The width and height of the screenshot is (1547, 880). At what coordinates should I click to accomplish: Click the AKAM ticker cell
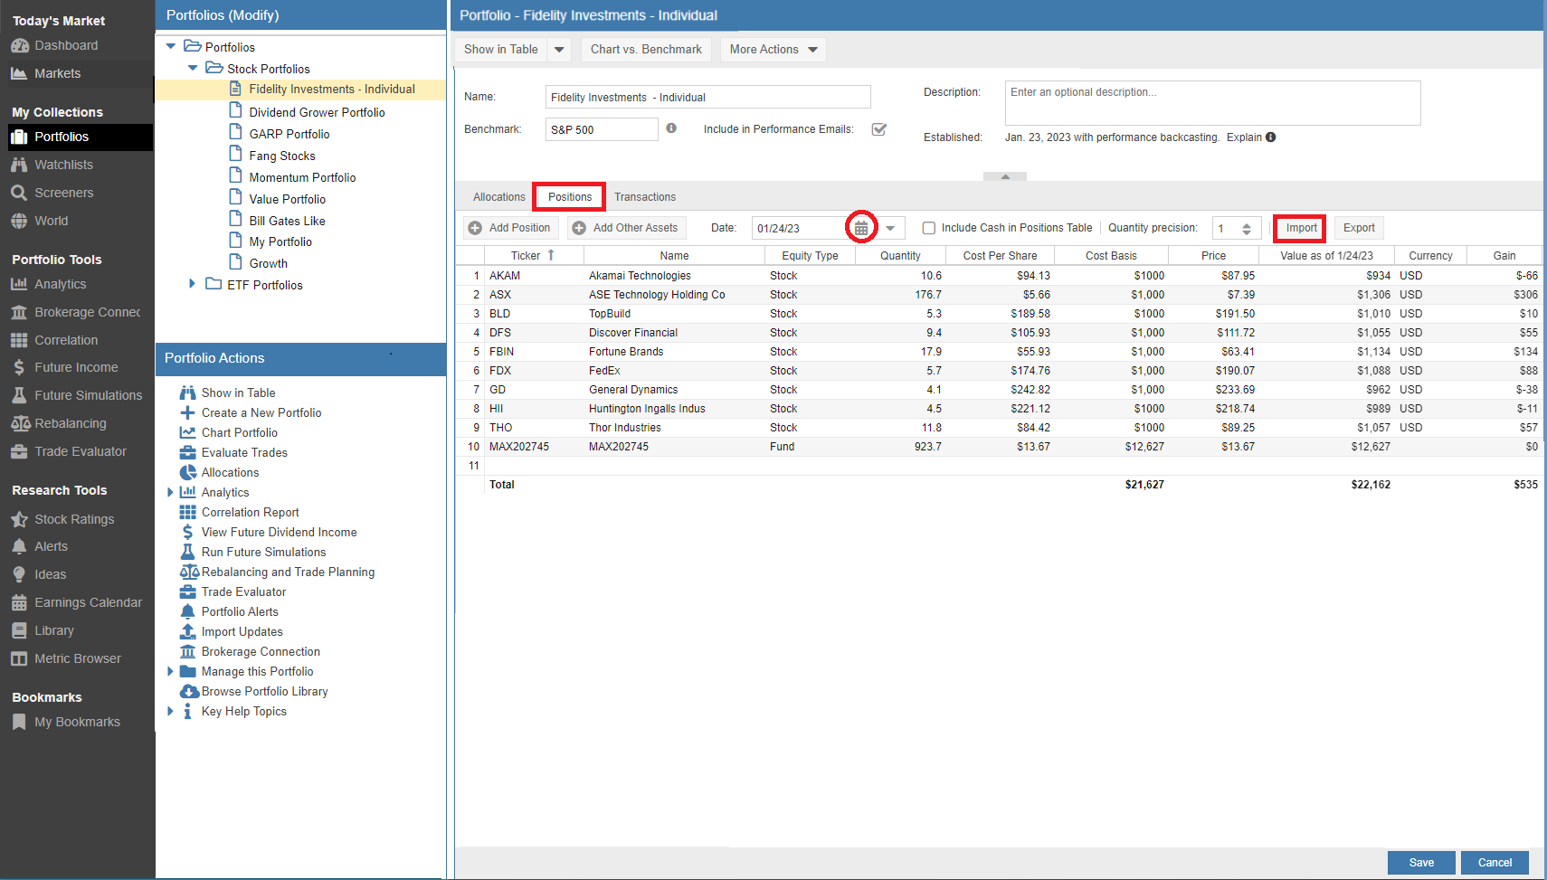tap(534, 276)
